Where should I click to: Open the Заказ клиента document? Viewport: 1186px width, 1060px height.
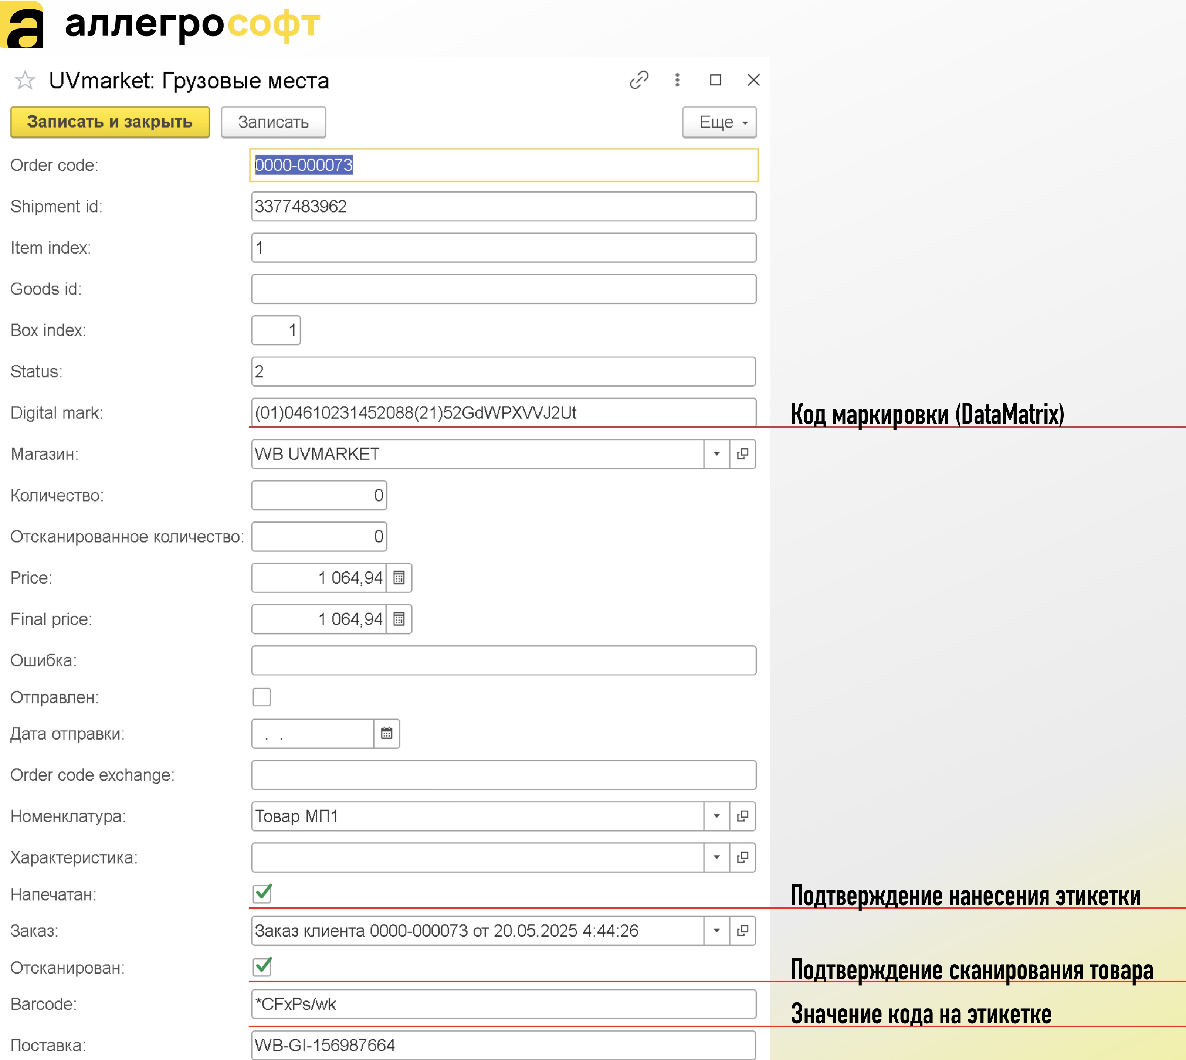coord(743,931)
